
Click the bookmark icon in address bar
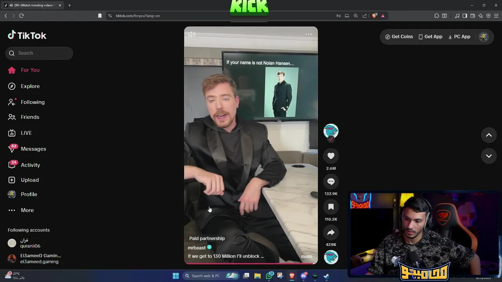coord(100,16)
